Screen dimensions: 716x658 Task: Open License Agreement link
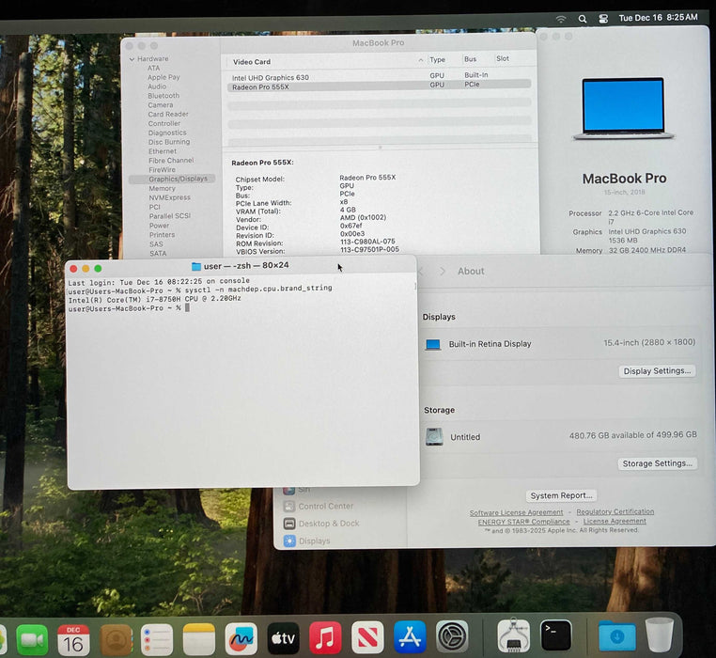[x=615, y=521]
